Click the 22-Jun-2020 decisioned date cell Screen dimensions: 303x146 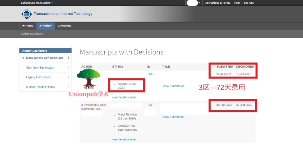click(x=244, y=105)
